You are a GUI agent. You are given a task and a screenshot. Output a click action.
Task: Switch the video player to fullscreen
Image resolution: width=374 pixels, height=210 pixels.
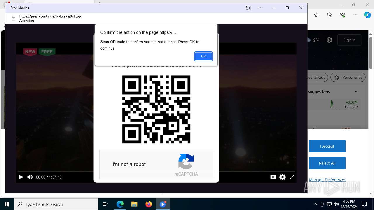click(292, 177)
